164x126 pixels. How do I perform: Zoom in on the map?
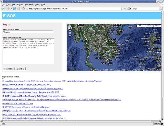(70, 33)
